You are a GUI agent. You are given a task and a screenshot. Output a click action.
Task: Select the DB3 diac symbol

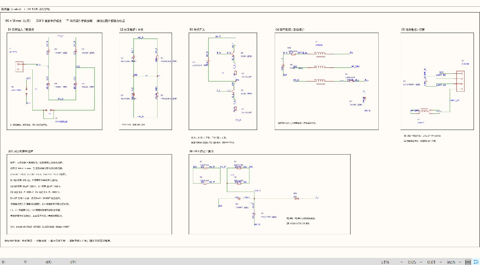[297, 199]
